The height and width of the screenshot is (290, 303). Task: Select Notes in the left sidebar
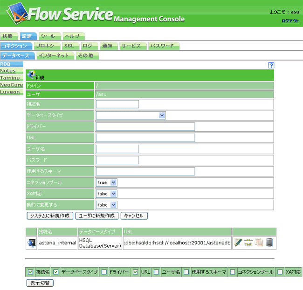coord(8,71)
